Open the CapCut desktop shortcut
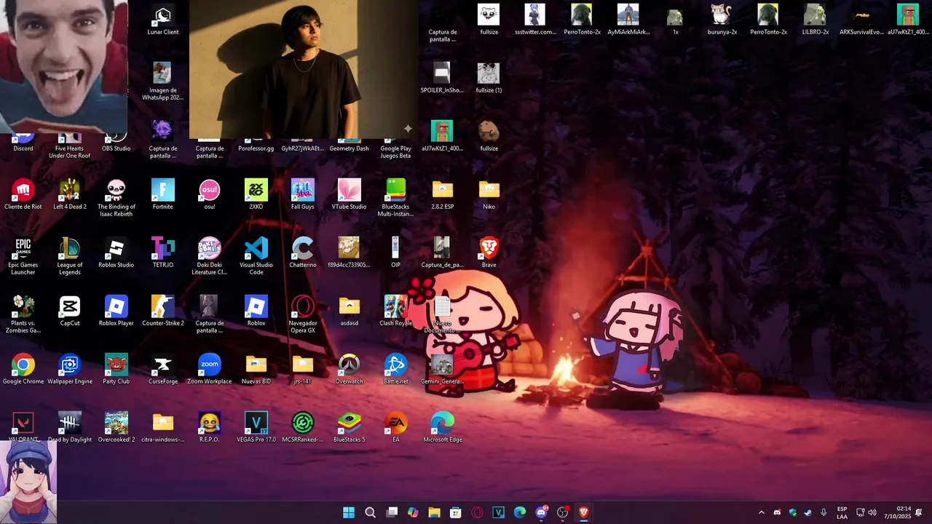 click(70, 311)
